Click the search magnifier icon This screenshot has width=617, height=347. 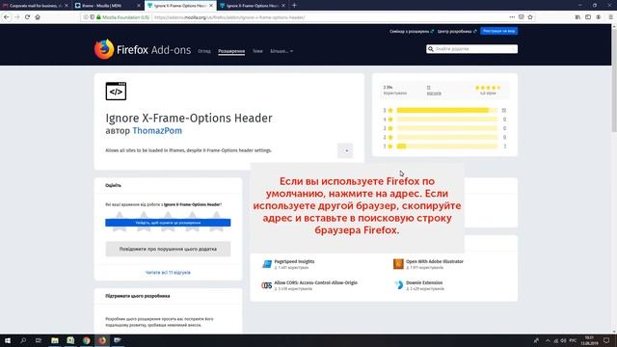431,49
